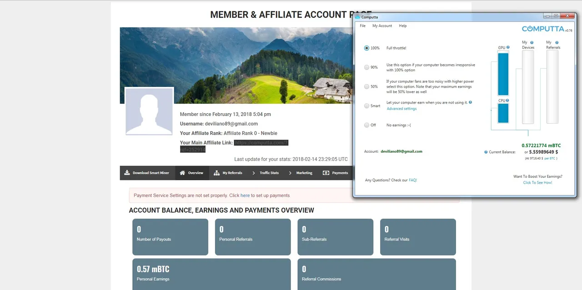Viewport: 582px width, 290px height.
Task: Click the FAQ! link
Action: click(x=413, y=180)
